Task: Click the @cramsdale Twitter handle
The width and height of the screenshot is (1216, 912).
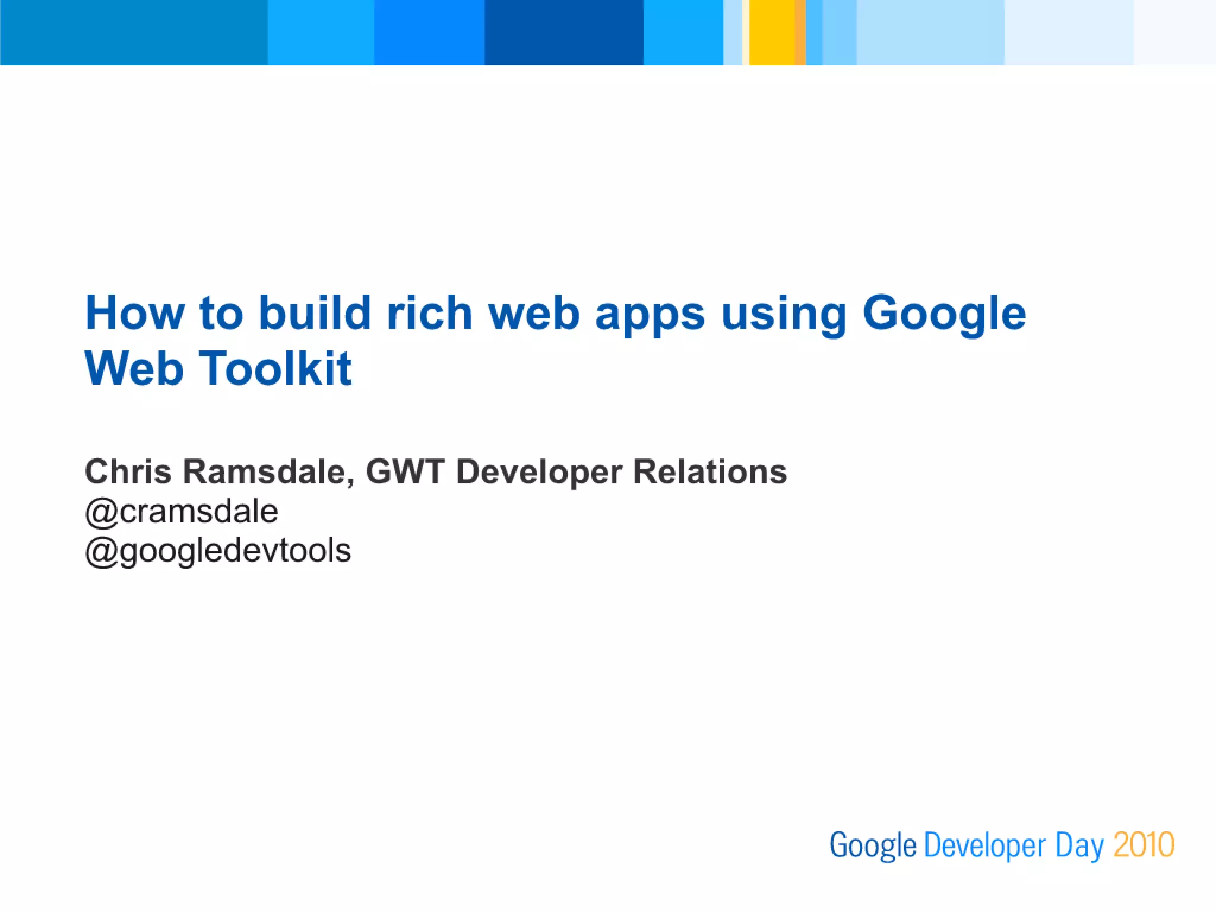Action: coord(182,511)
